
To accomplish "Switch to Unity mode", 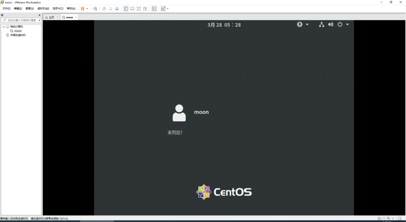I will [145, 9].
